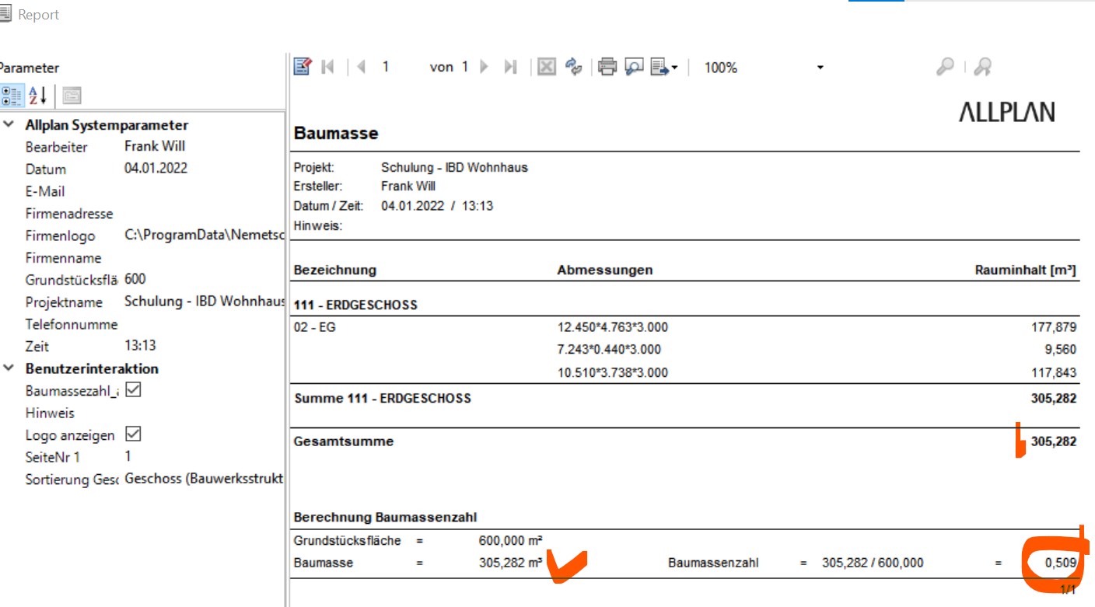Collapse the Benutzerinteraktion group
This screenshot has width=1095, height=607.
coord(9,369)
